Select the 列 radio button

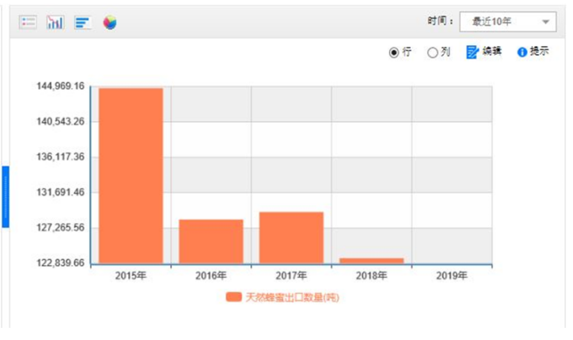coord(433,52)
